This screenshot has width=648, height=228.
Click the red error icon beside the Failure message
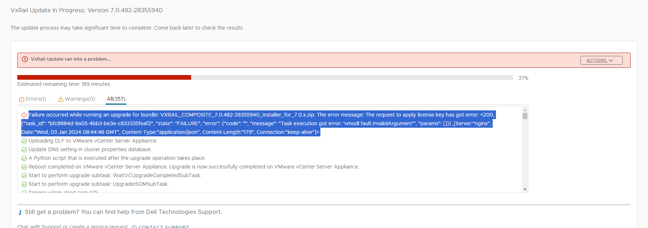pos(24,115)
